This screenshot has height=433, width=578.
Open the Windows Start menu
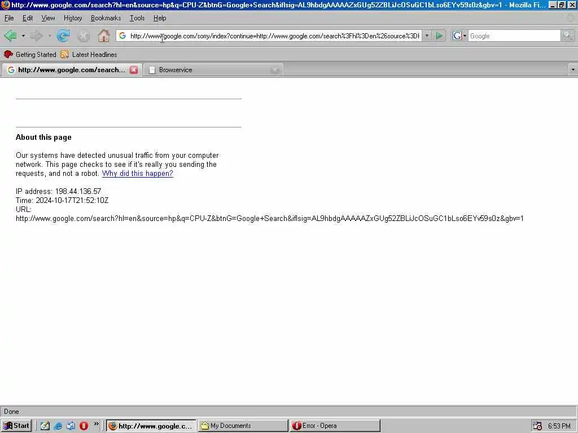point(16,426)
